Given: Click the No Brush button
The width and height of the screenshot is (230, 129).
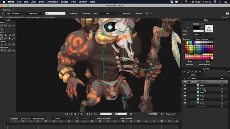Looking at the screenshot, I should pyautogui.click(x=209, y=29).
